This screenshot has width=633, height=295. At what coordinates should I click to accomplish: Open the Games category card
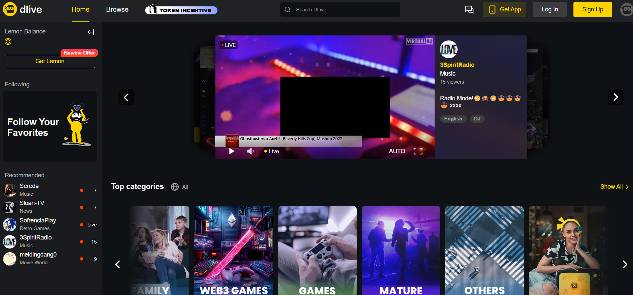coord(317,251)
